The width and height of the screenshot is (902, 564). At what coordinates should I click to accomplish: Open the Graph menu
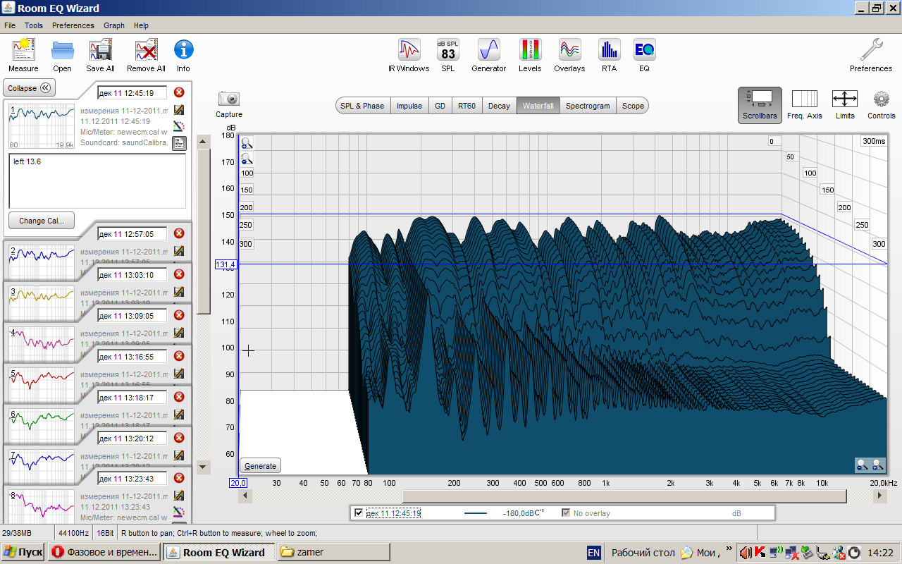[113, 25]
